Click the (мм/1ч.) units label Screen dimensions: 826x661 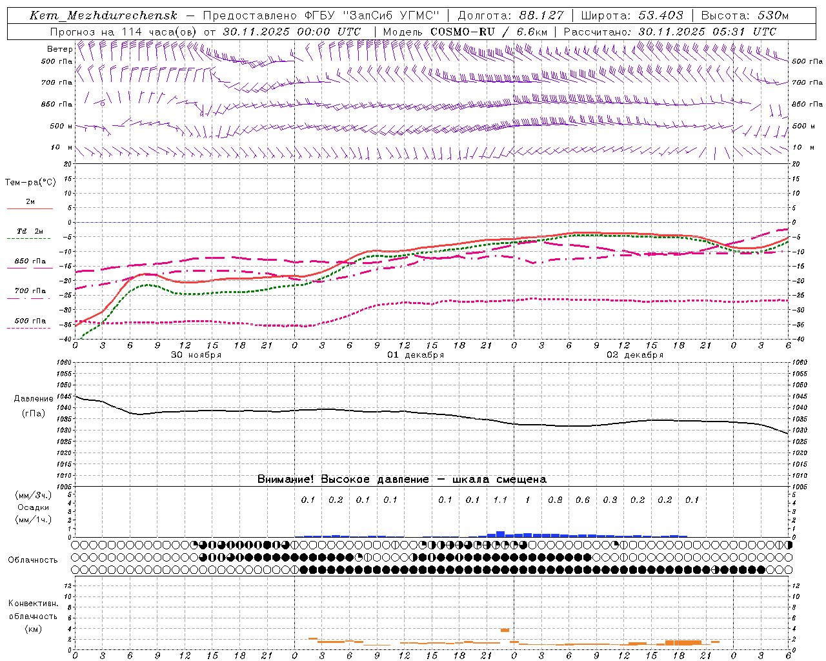(x=34, y=520)
